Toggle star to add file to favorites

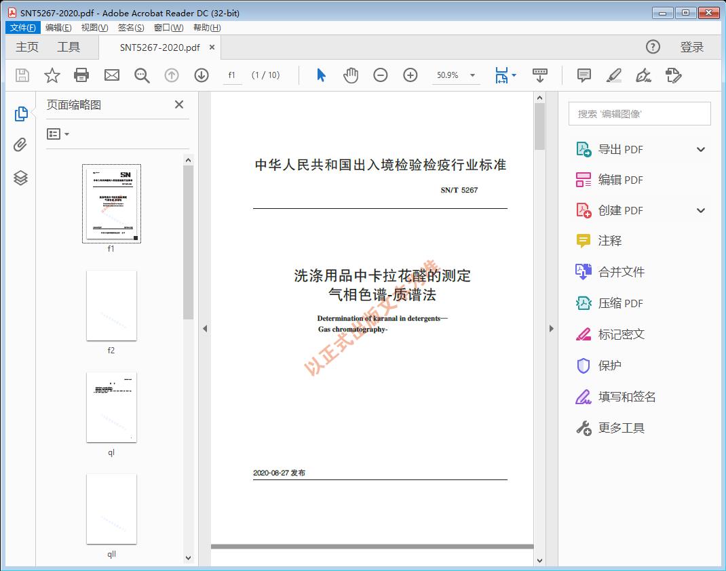tap(52, 75)
